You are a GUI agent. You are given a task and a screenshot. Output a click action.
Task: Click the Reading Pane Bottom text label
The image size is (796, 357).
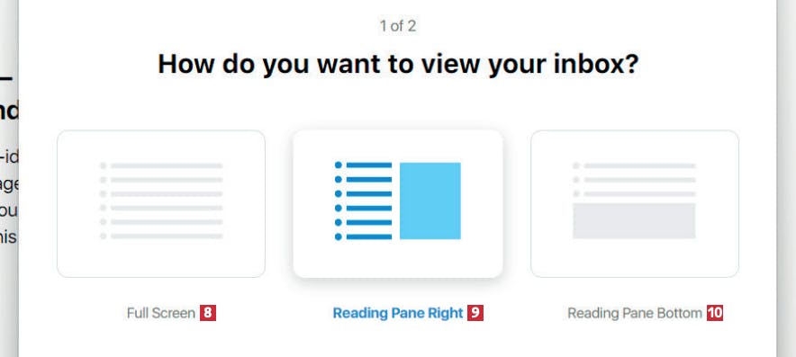pyautogui.click(x=635, y=313)
